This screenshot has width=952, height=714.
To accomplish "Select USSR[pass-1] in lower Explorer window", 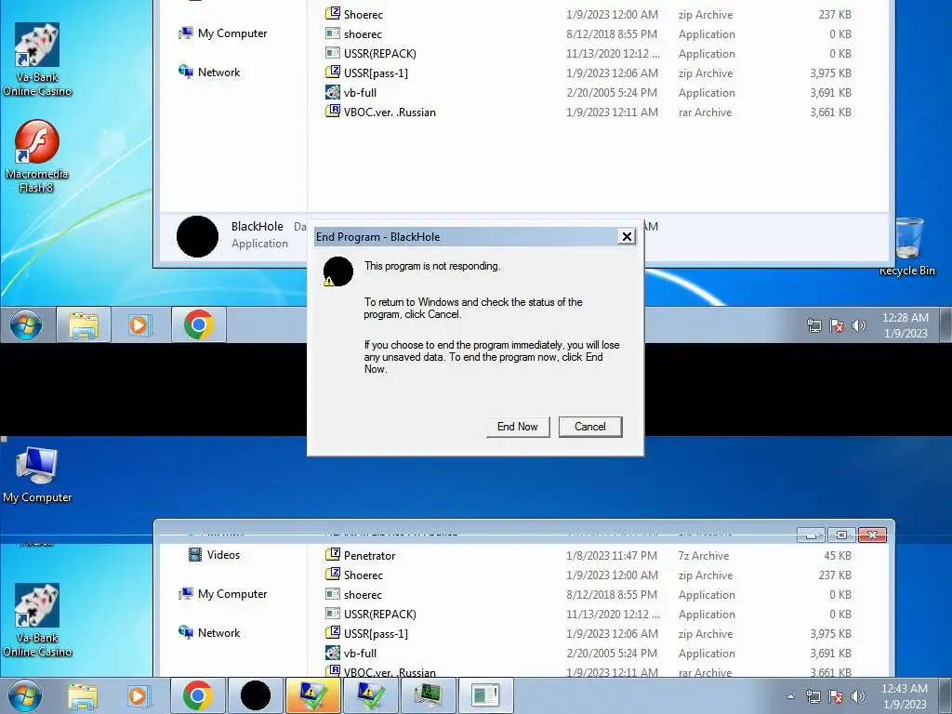I will pos(588,633).
